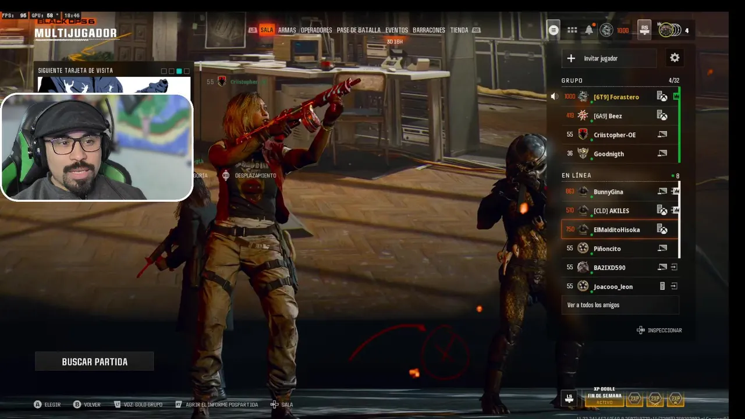
Task: Click the Xbox platform icon on Beez row
Action: 662,116
